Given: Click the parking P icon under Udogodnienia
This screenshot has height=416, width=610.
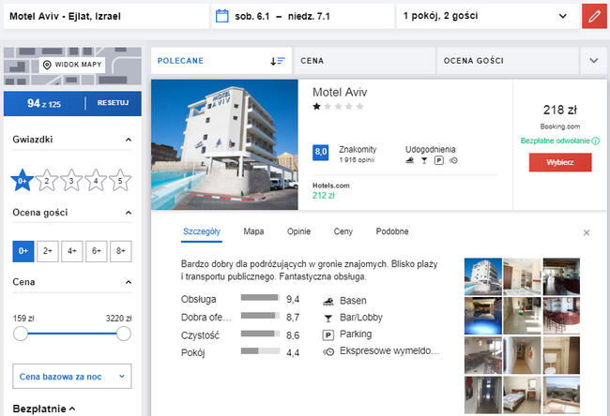Looking at the screenshot, I should pos(439,160).
